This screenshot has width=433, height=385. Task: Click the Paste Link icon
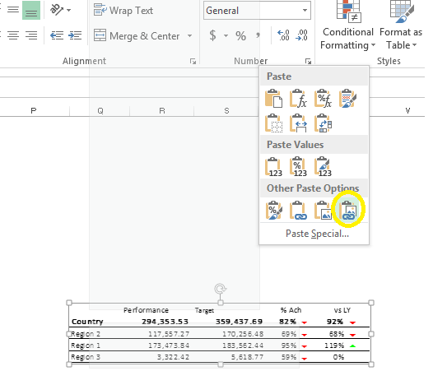(x=298, y=210)
